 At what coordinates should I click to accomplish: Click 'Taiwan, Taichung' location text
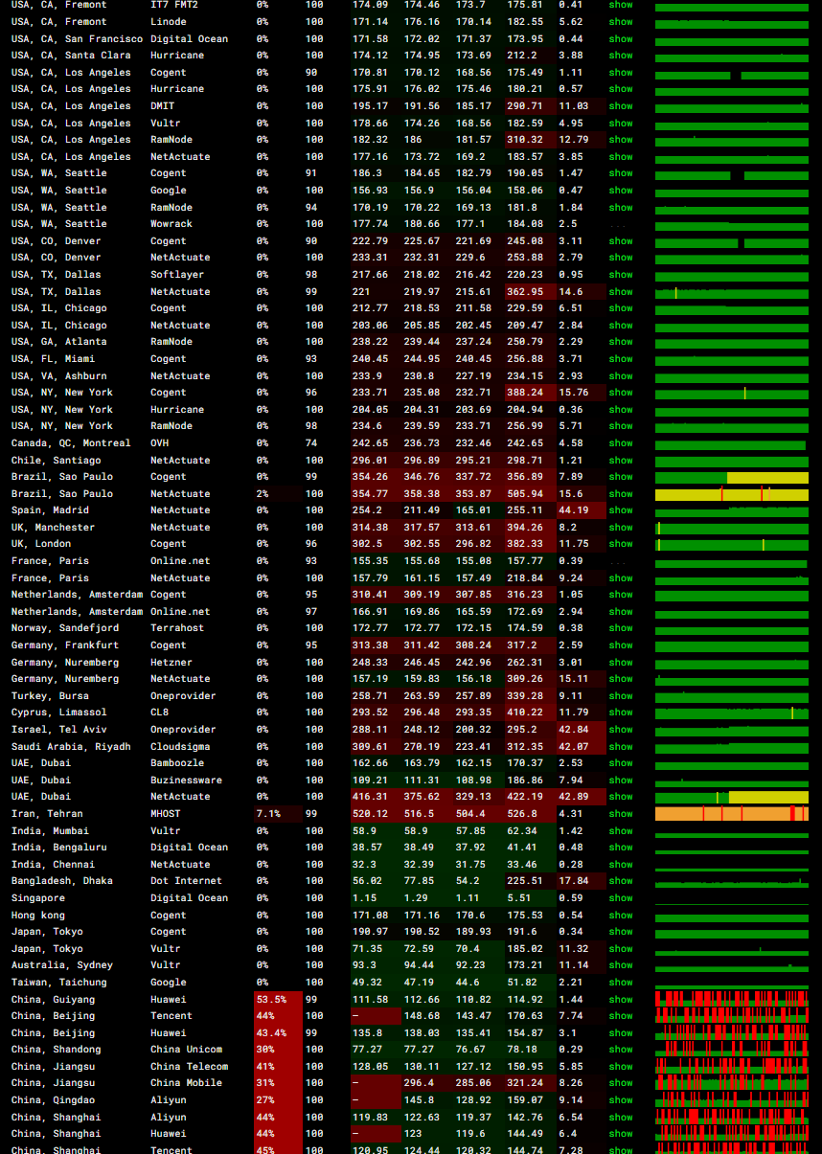pyautogui.click(x=59, y=983)
